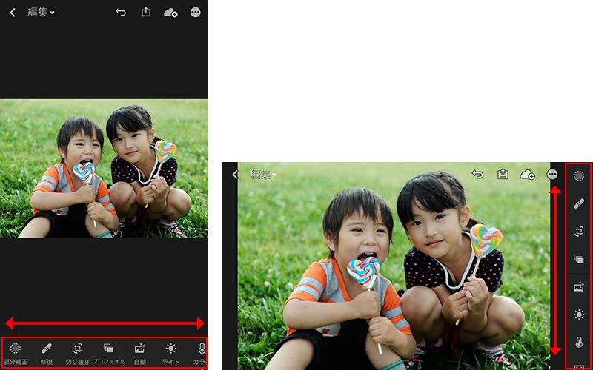The width and height of the screenshot is (593, 370).
Task: Open light sun icon in side toolbar
Action: click(x=579, y=314)
